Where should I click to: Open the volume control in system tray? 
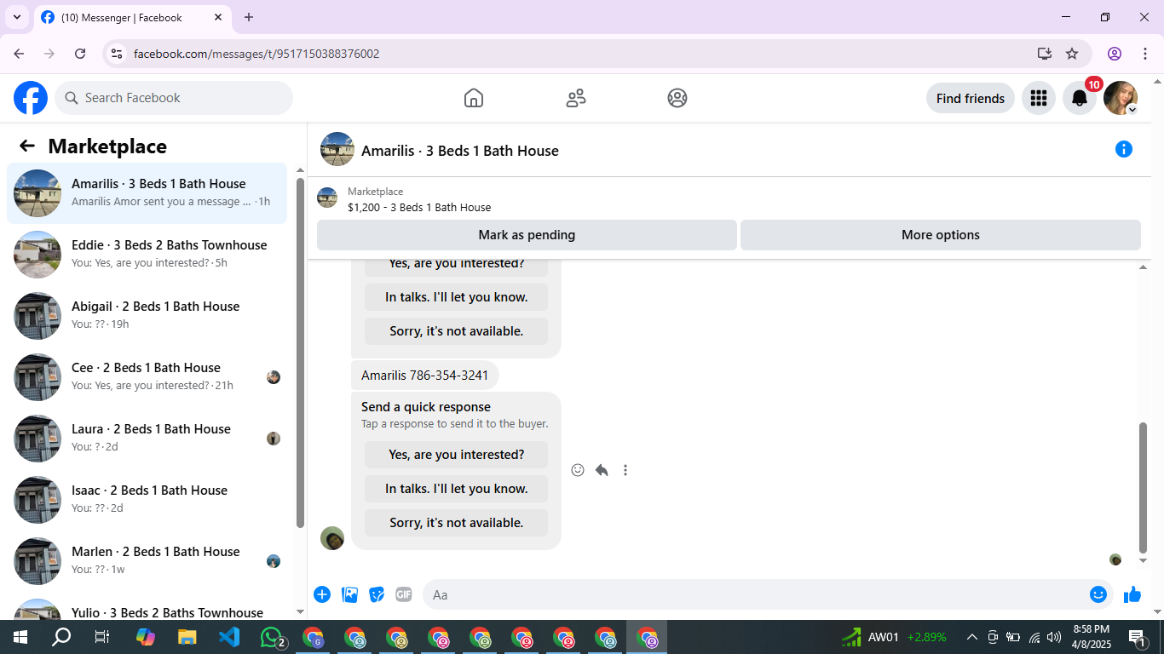point(1054,637)
